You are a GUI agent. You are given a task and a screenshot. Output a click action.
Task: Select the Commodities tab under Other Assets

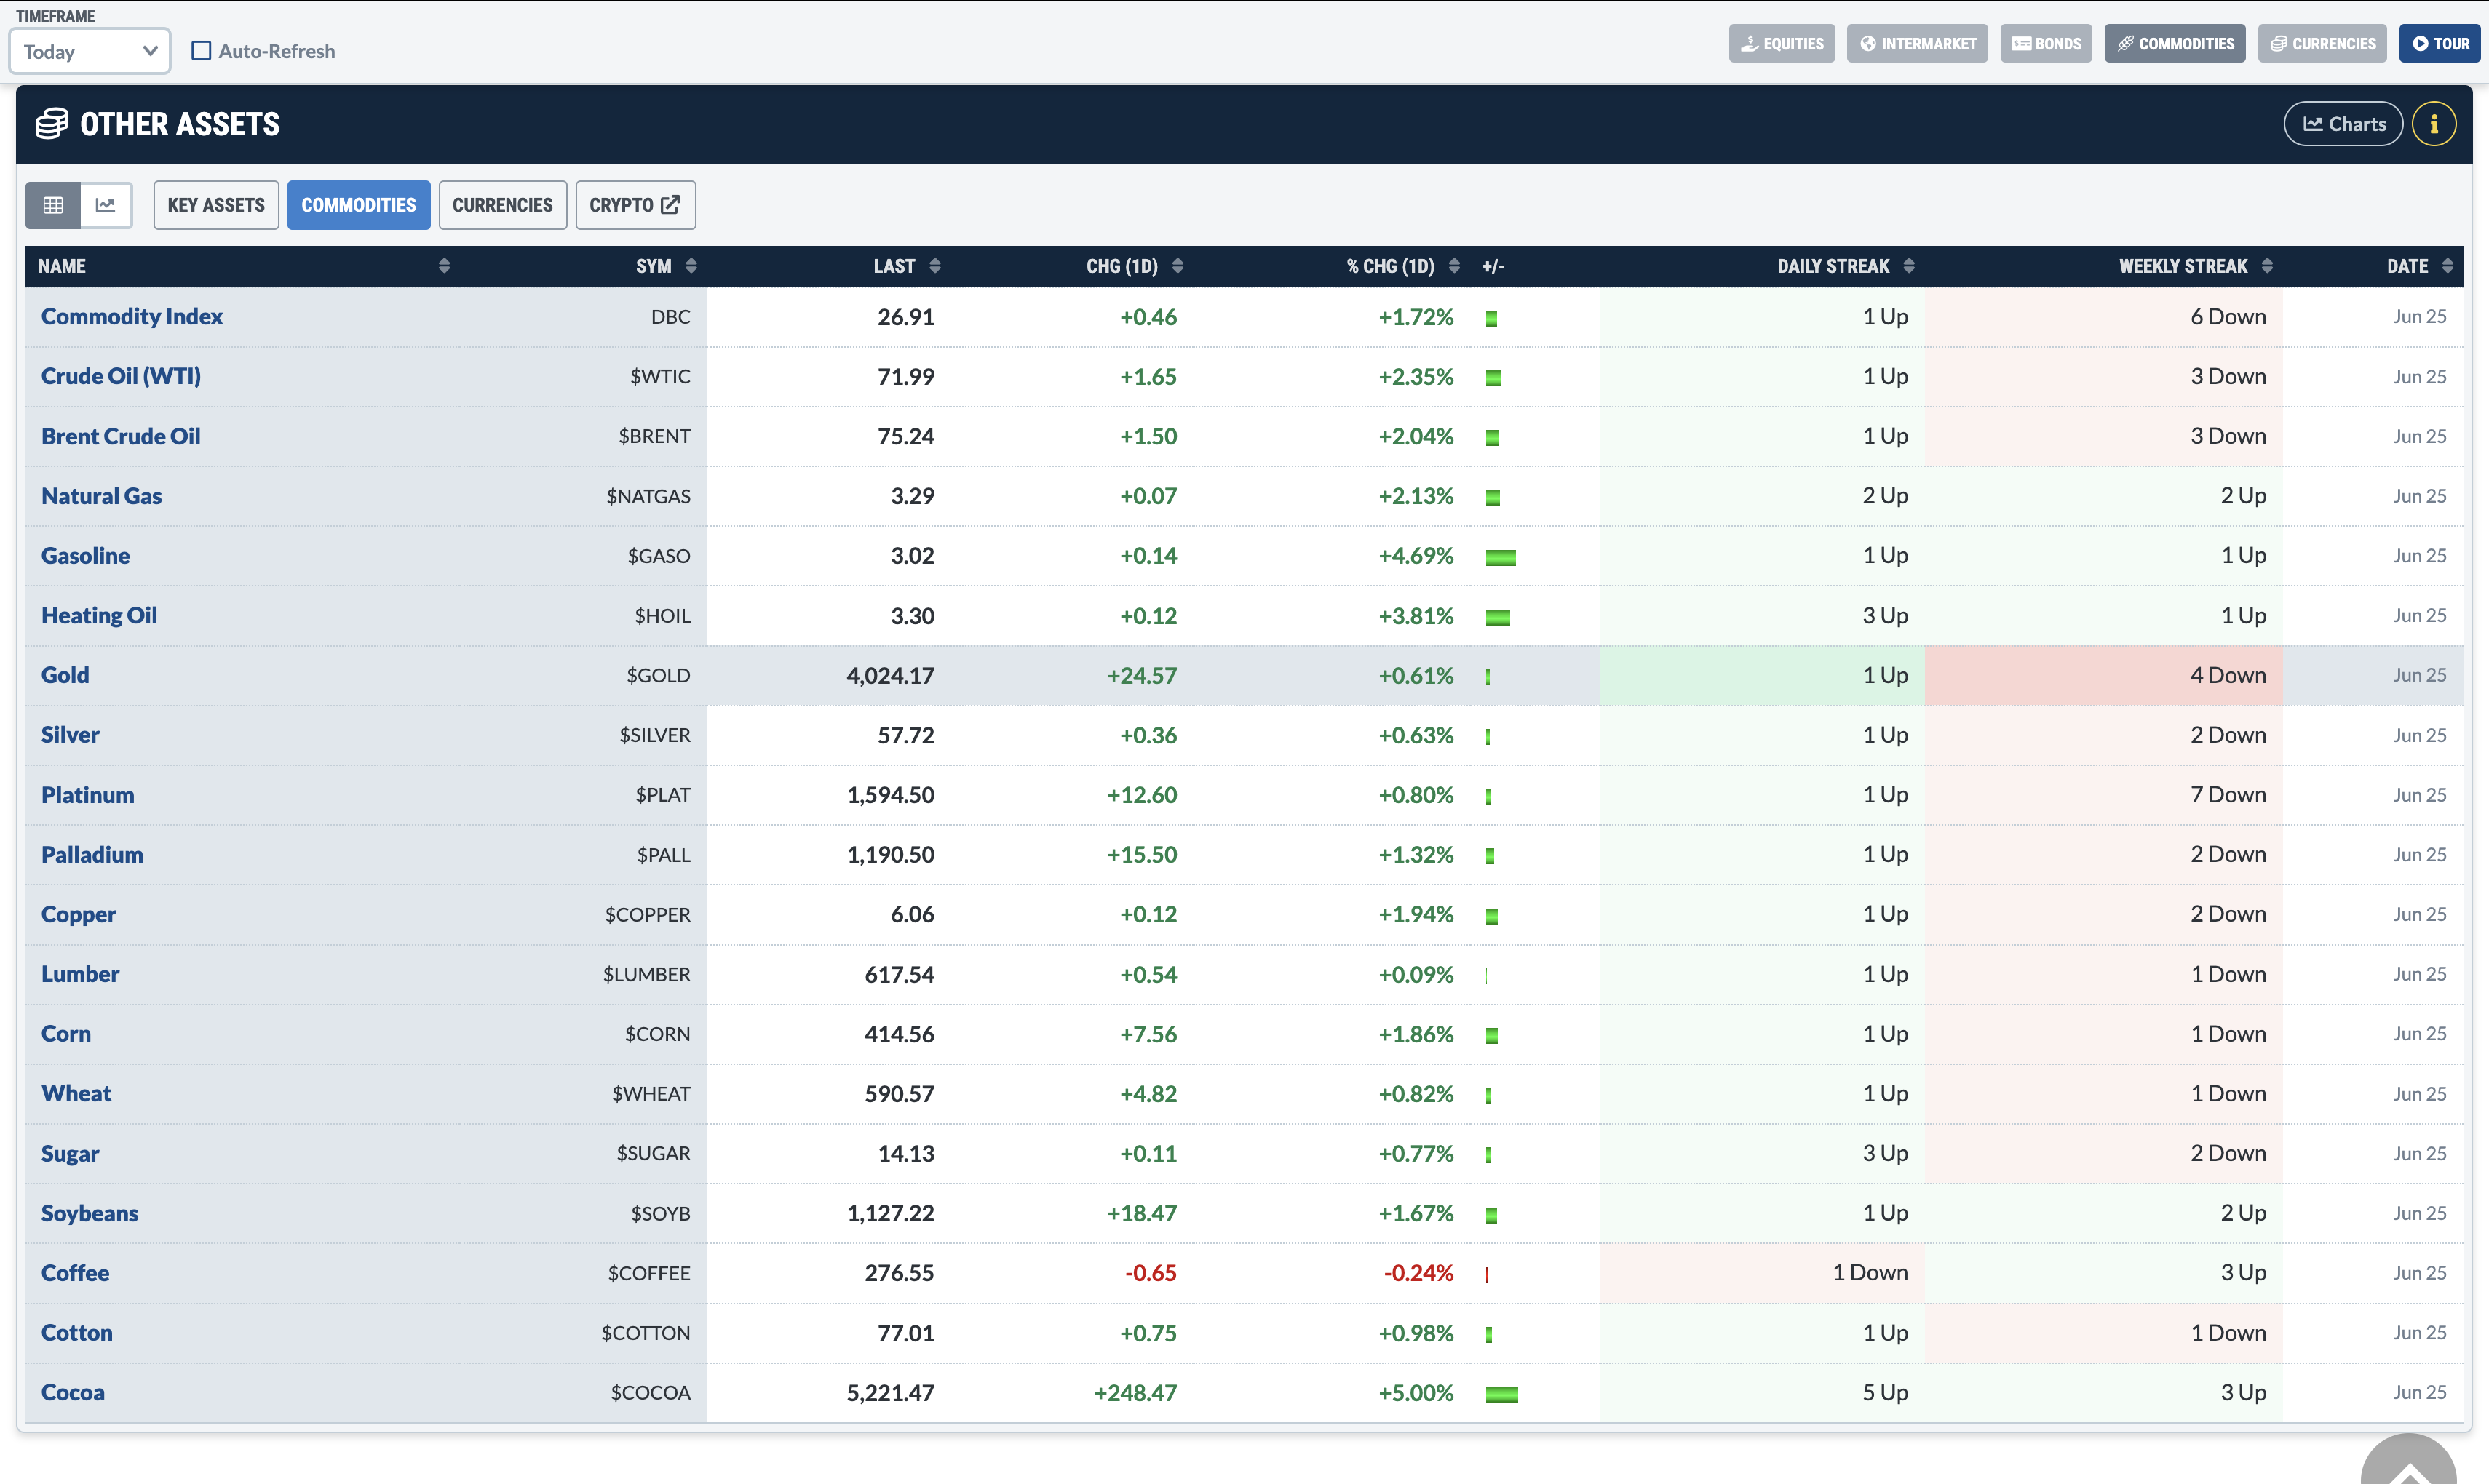point(359,205)
